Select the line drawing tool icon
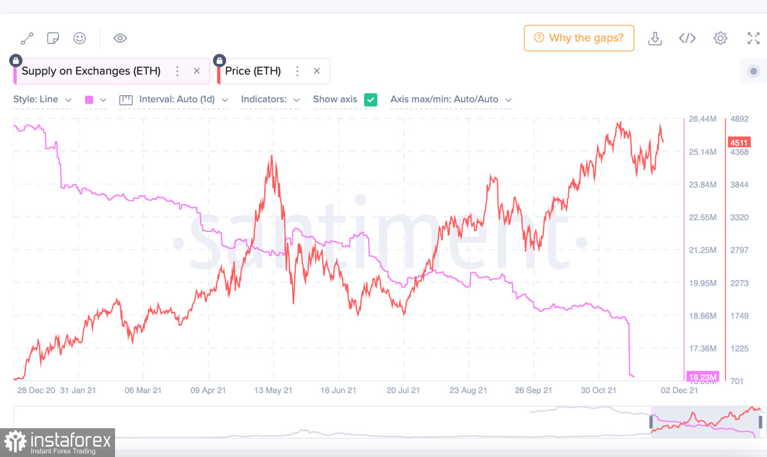 click(27, 38)
